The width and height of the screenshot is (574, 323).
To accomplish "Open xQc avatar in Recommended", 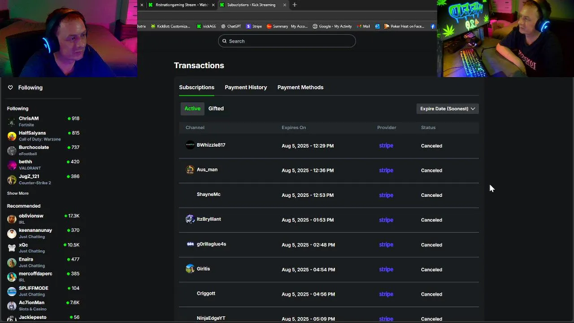I will pos(12,248).
